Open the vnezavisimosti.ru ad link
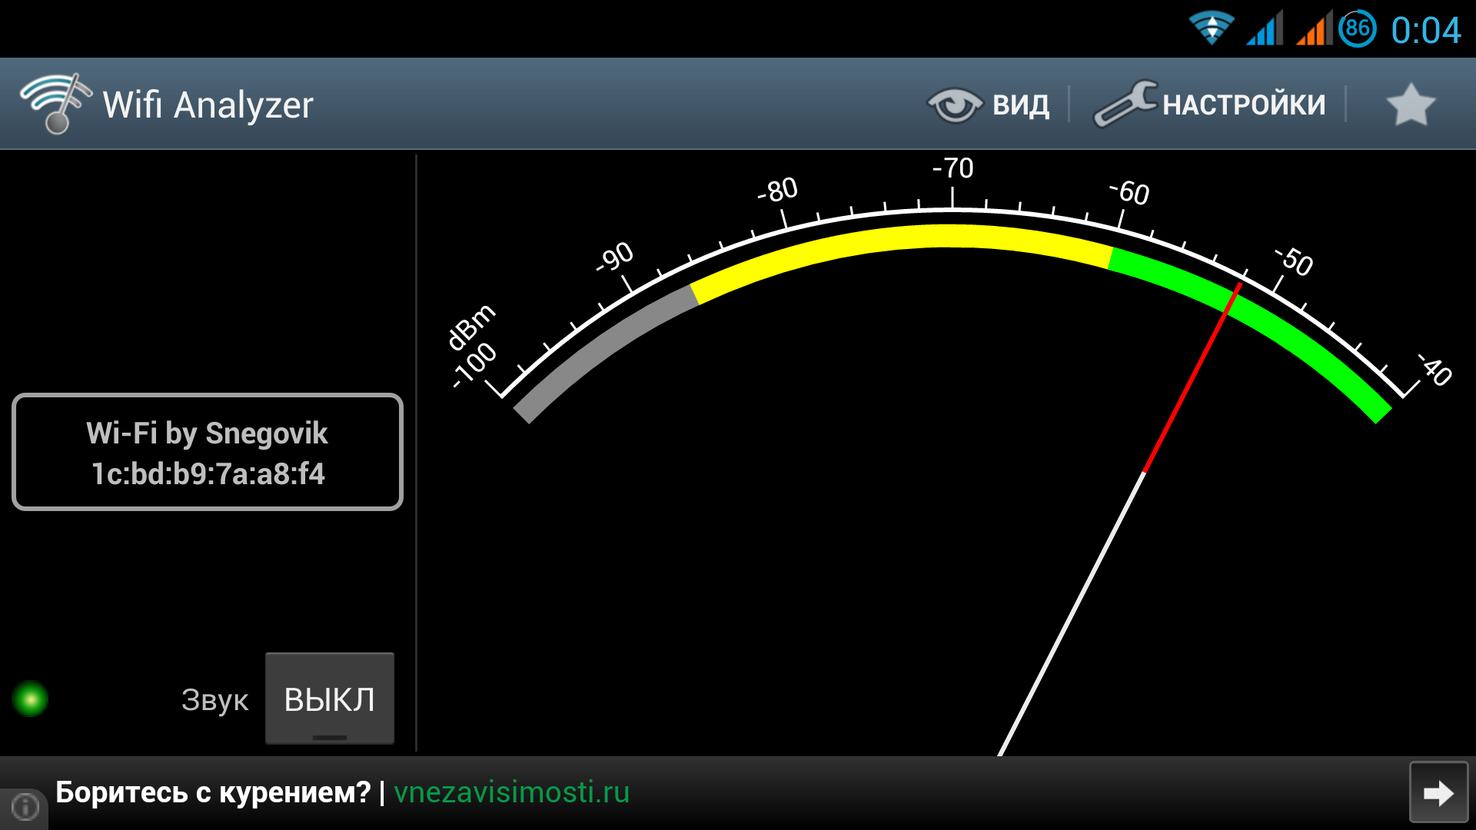The width and height of the screenshot is (1476, 830). 511,792
